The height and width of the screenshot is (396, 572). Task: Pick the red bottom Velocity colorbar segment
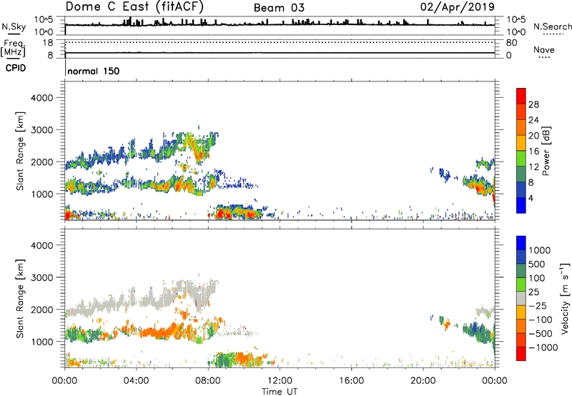521,354
